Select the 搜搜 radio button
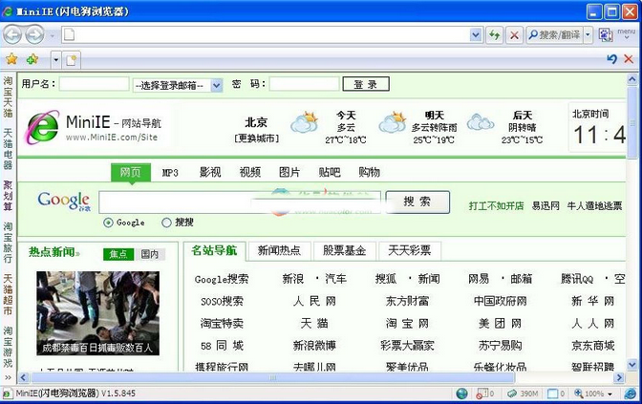Screen dimensions: 642x404 tap(166, 223)
